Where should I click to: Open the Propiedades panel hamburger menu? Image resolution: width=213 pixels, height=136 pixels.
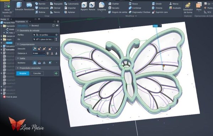58,22
